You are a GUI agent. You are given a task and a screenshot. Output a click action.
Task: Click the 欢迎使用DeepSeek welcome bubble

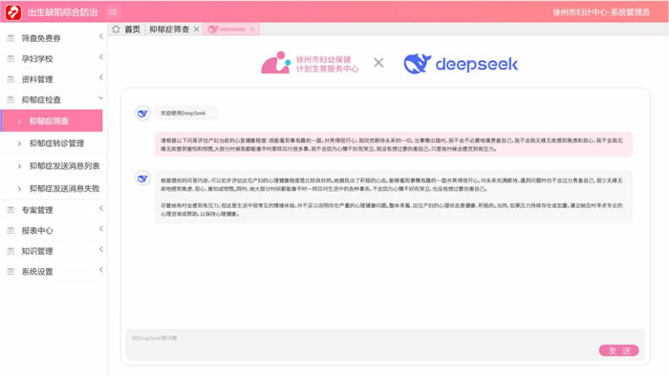tap(185, 114)
